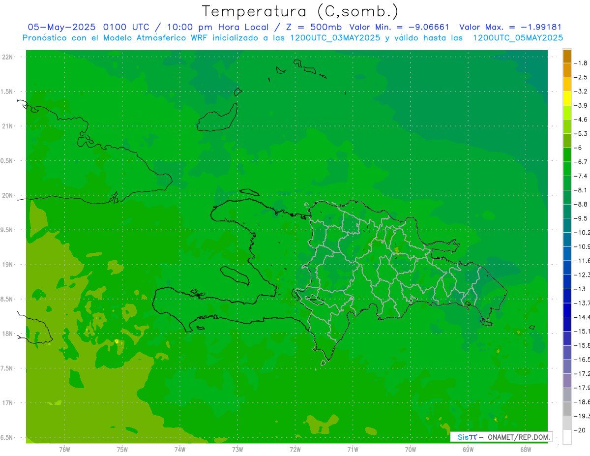Click the '1200UTC_05MAY2025' valid-until text
This screenshot has width=590, height=456.
(x=518, y=38)
